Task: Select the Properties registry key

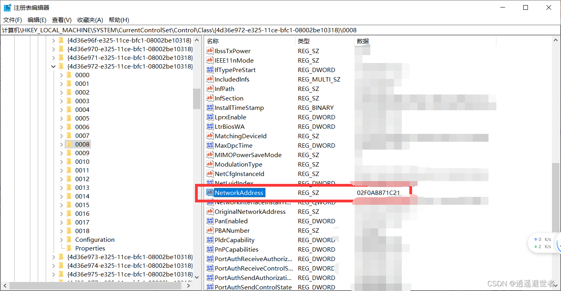Action: tap(90, 248)
